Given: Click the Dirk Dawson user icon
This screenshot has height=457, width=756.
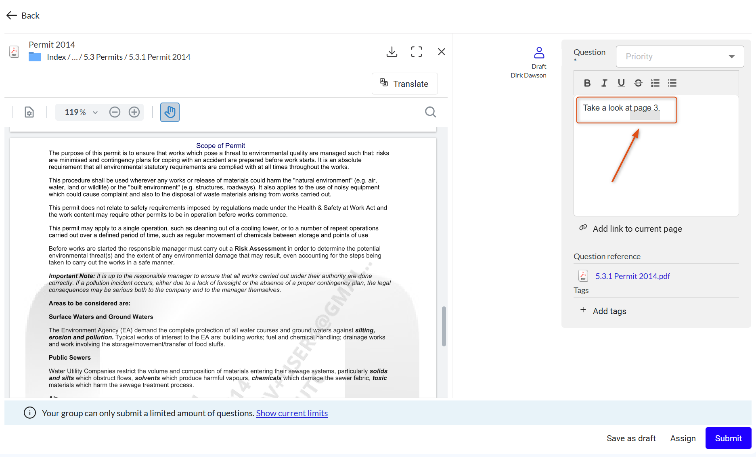Looking at the screenshot, I should 539,53.
